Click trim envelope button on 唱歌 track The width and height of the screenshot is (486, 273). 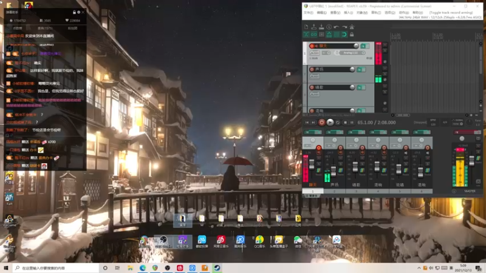[314, 95]
